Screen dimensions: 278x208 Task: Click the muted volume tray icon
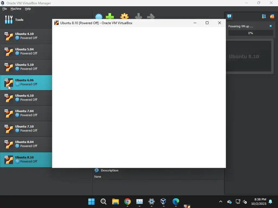(x=245, y=201)
